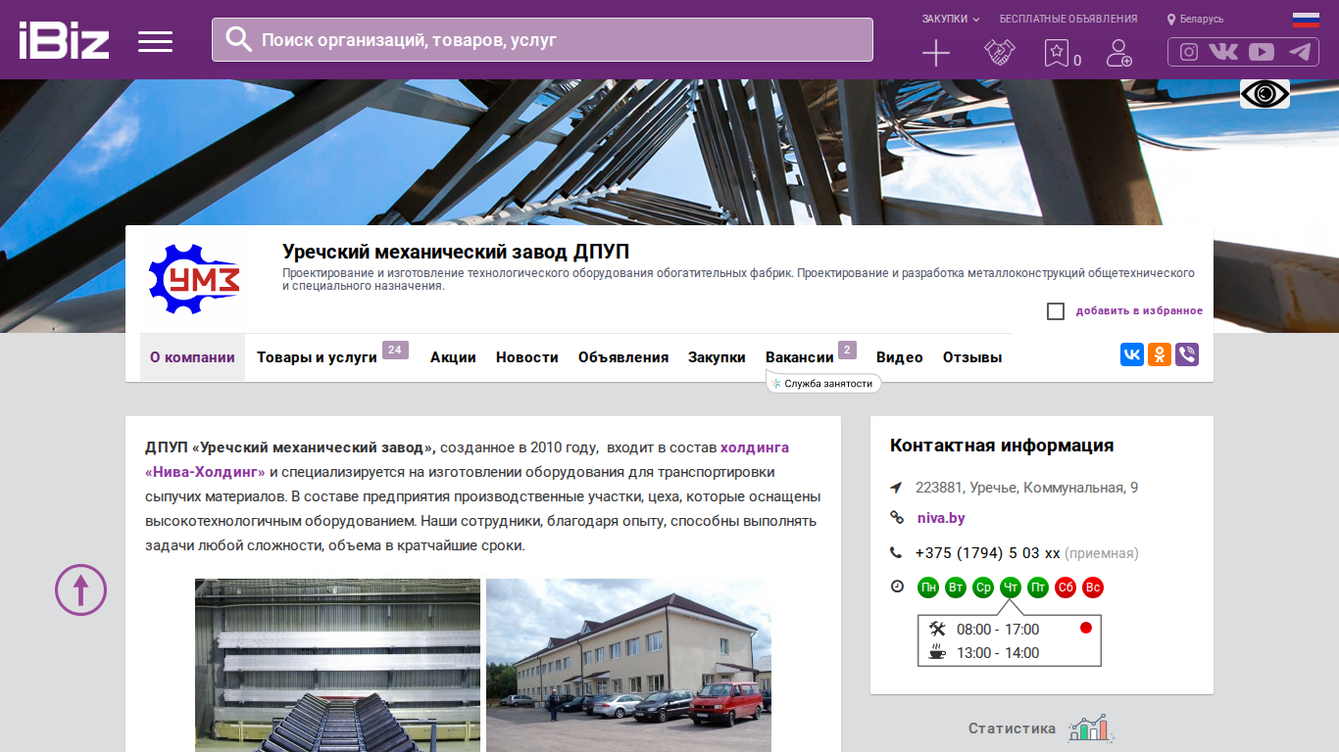Click the red status dot in hours popup

pos(1085,628)
